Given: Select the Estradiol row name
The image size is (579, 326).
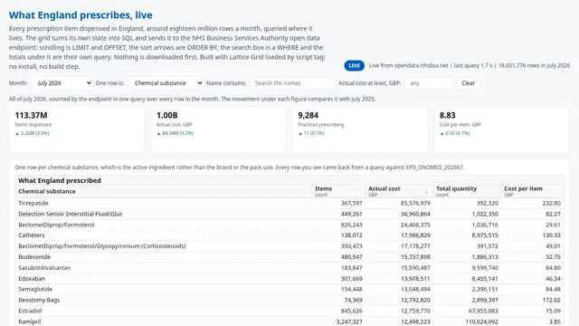Looking at the screenshot, I should tap(30, 311).
